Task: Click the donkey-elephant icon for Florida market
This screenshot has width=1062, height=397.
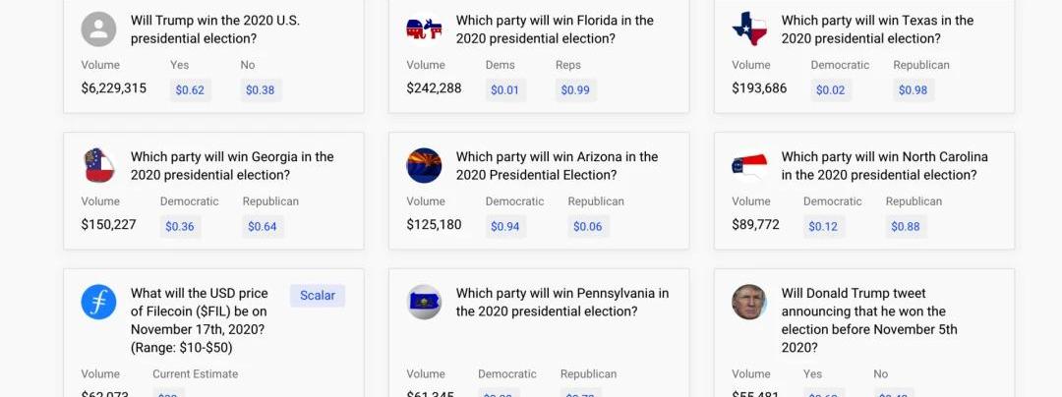Action: [424, 29]
